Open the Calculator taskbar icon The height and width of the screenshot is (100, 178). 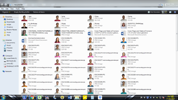coord(92,97)
